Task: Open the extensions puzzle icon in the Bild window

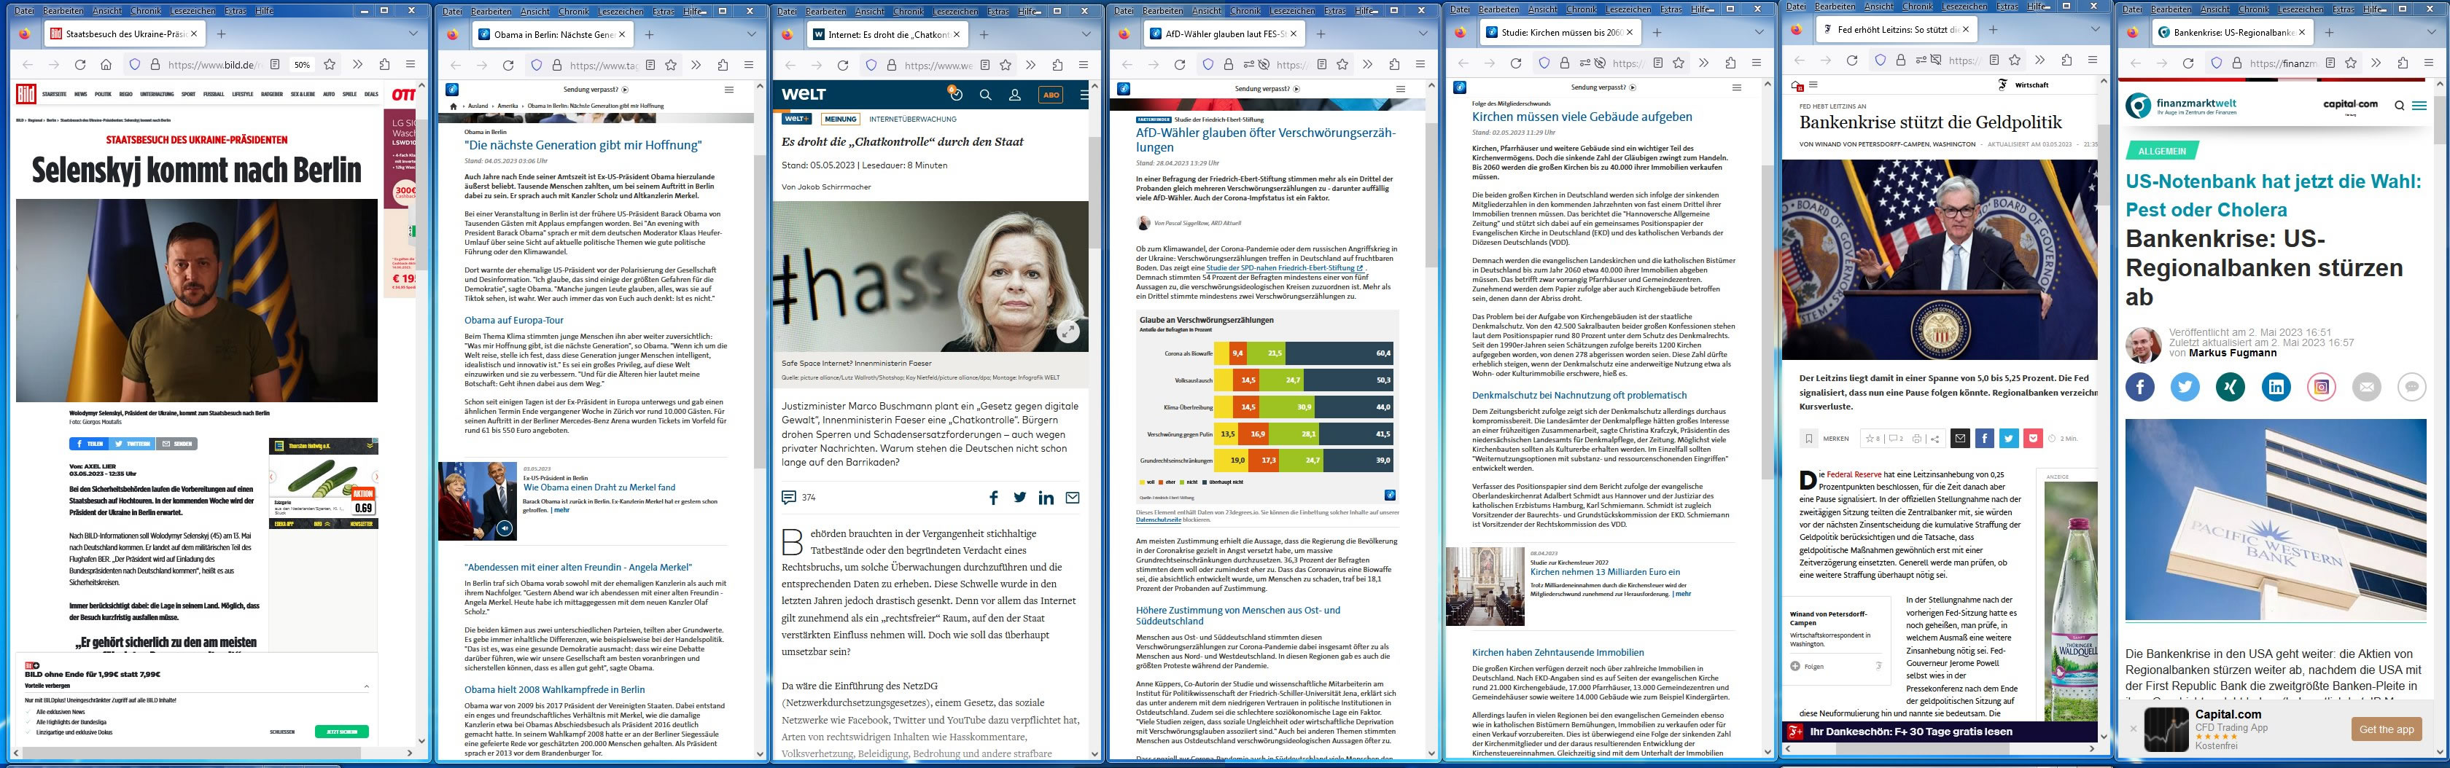Action: click(384, 65)
